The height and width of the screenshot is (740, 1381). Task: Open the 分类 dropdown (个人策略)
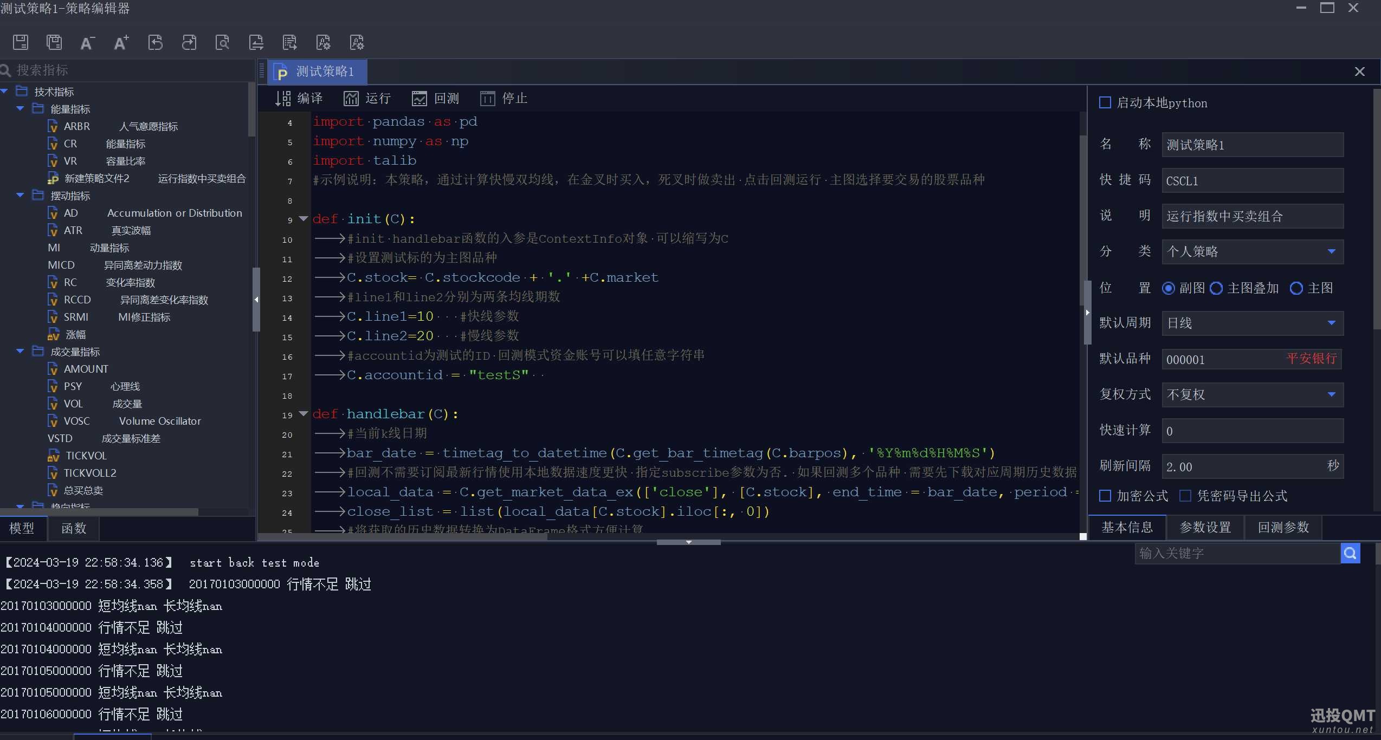pos(1253,251)
